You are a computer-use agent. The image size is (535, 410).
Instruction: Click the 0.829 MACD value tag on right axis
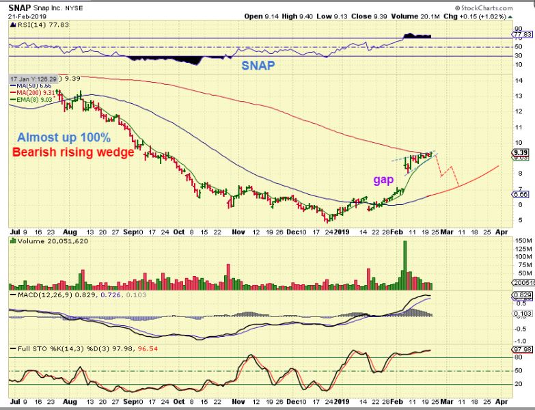coord(523,295)
